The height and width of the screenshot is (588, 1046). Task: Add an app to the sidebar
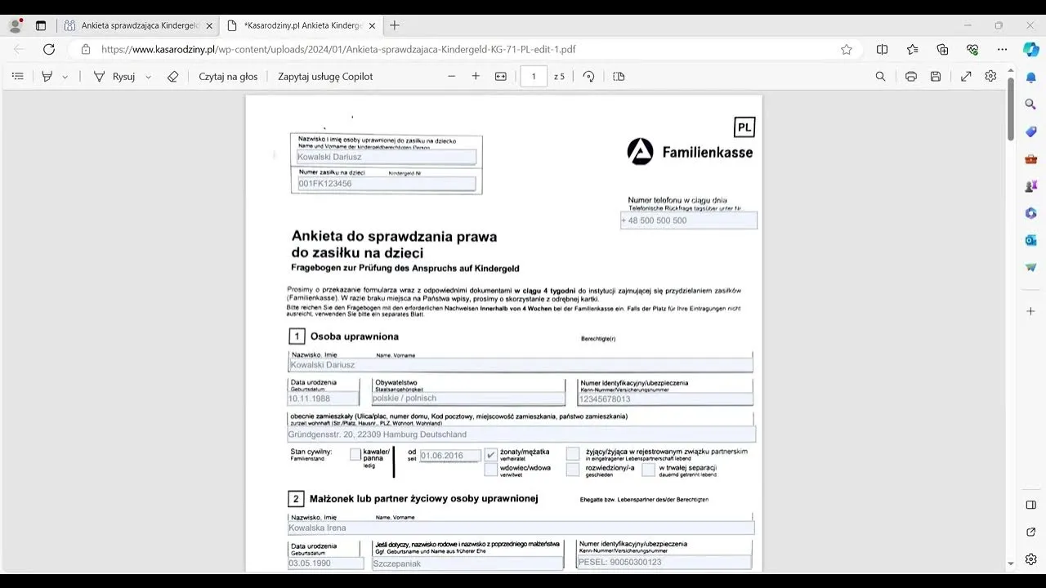point(1031,311)
